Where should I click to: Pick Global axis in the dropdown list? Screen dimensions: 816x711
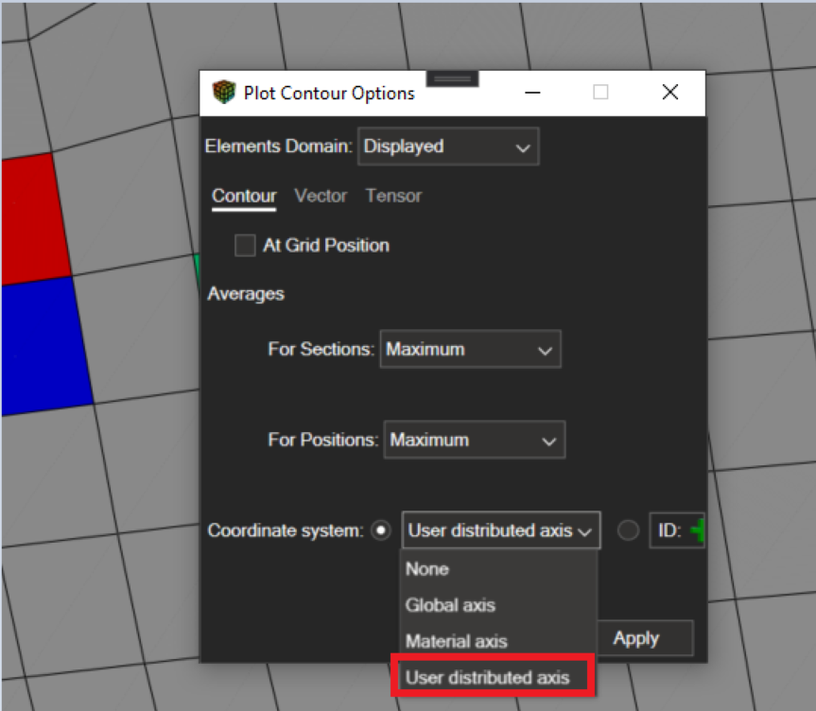click(x=450, y=605)
